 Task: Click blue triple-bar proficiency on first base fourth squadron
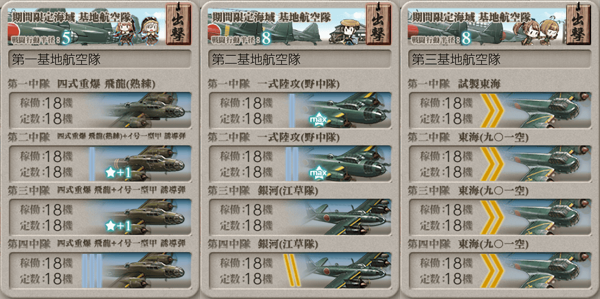tap(92, 271)
